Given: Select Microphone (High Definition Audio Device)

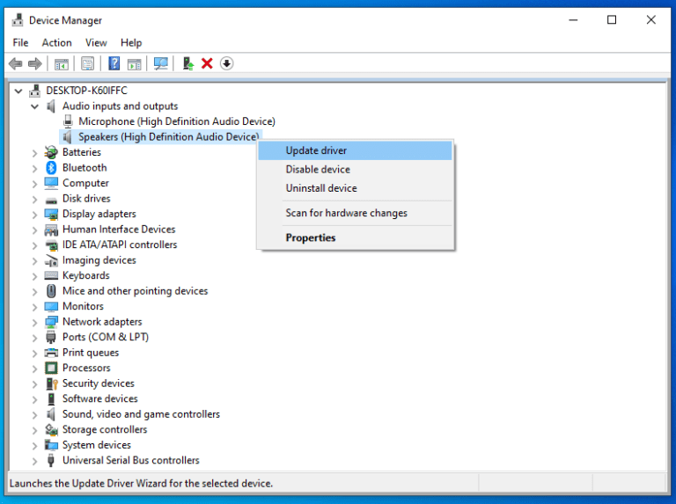Looking at the screenshot, I should pyautogui.click(x=177, y=121).
